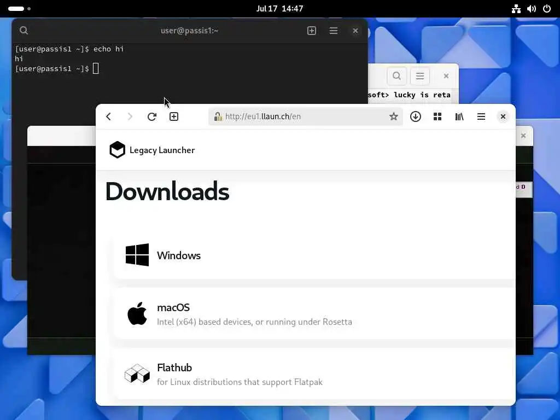Click the terminal prompt cursor line
560x420 pixels.
click(x=57, y=68)
